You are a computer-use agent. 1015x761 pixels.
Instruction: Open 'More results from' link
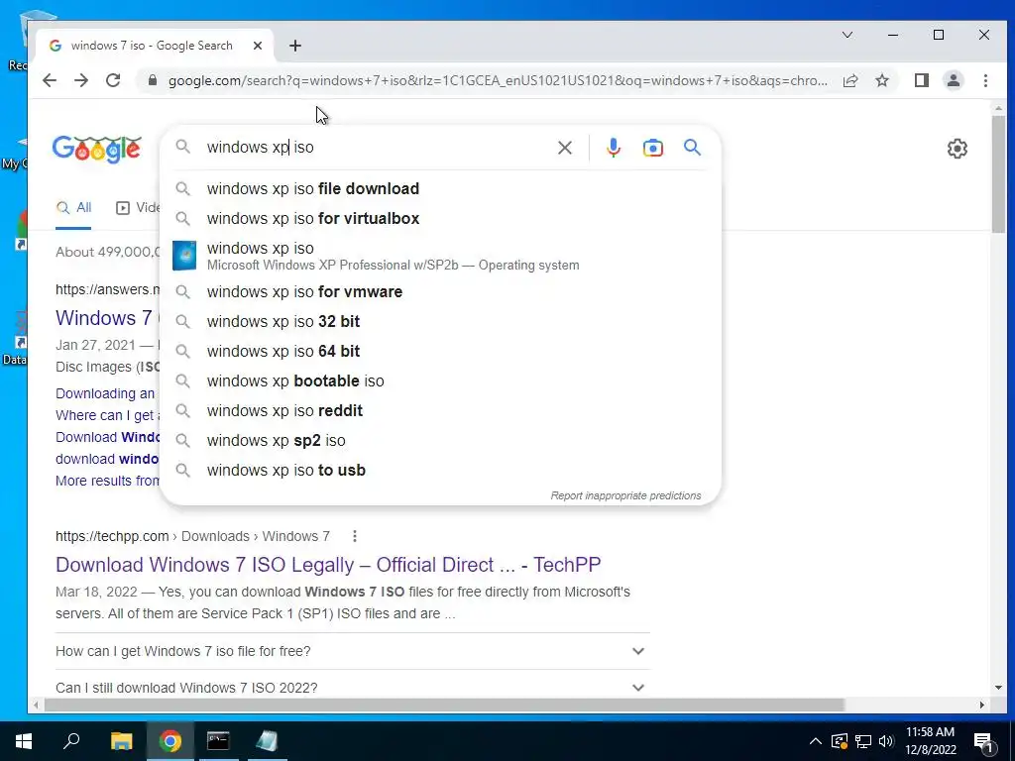pos(107,481)
